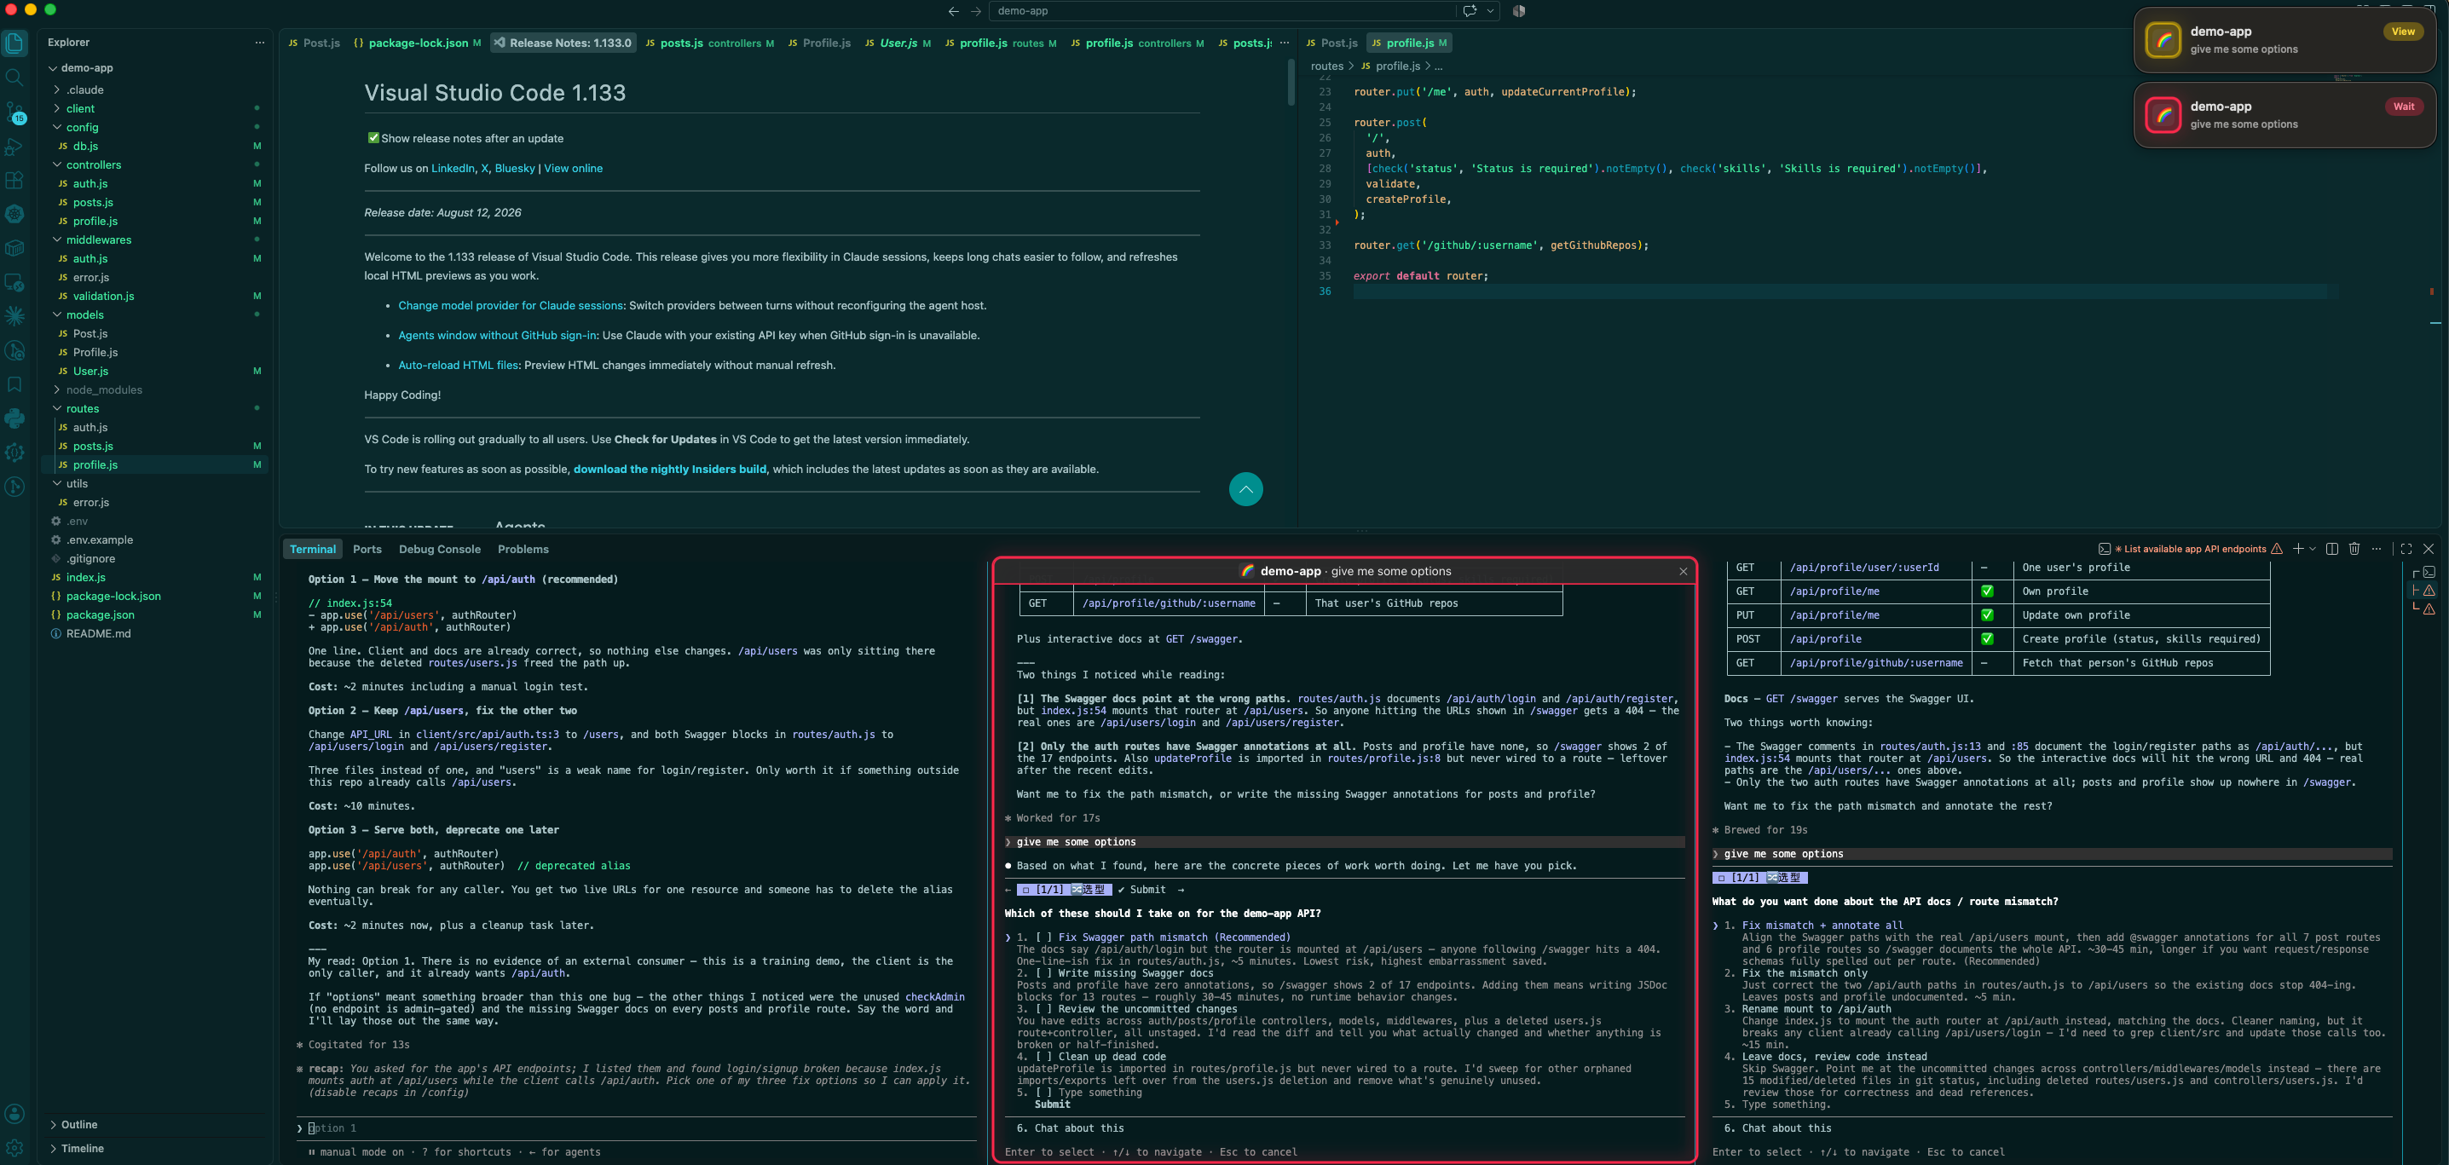This screenshot has width=2449, height=1165.
Task: Open the Containers view in activity bar
Action: (x=14, y=248)
